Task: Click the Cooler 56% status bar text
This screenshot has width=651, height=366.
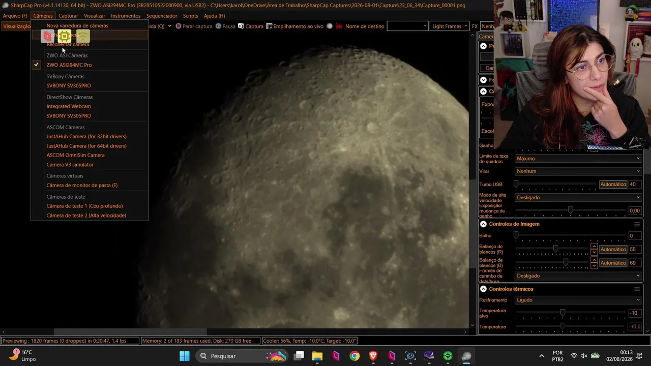Action: 310,341
